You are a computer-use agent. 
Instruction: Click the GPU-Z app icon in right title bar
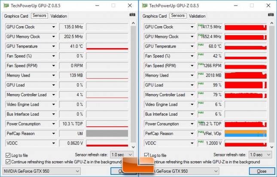pos(145,6)
